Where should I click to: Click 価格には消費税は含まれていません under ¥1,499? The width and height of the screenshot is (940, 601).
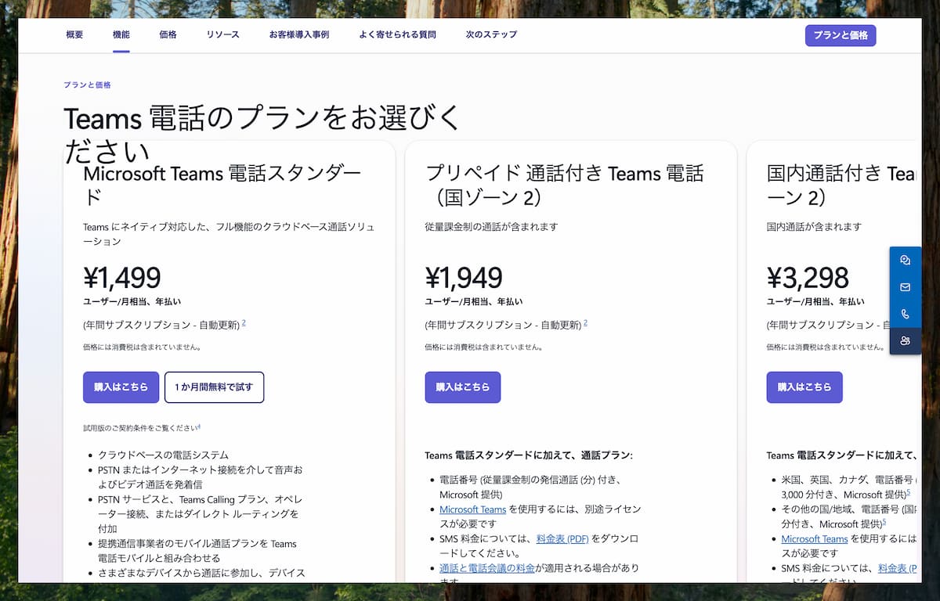(142, 347)
